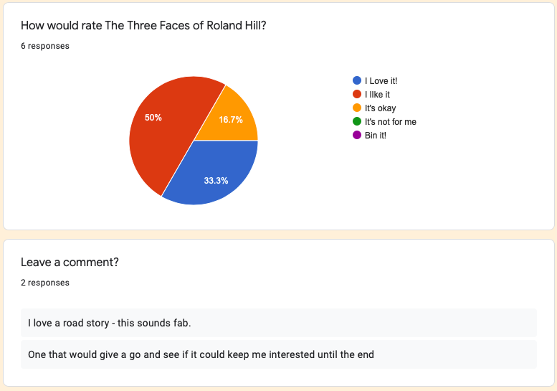The image size is (557, 391).
Task: Select 'It's not for me' legend label
Action: tap(390, 122)
